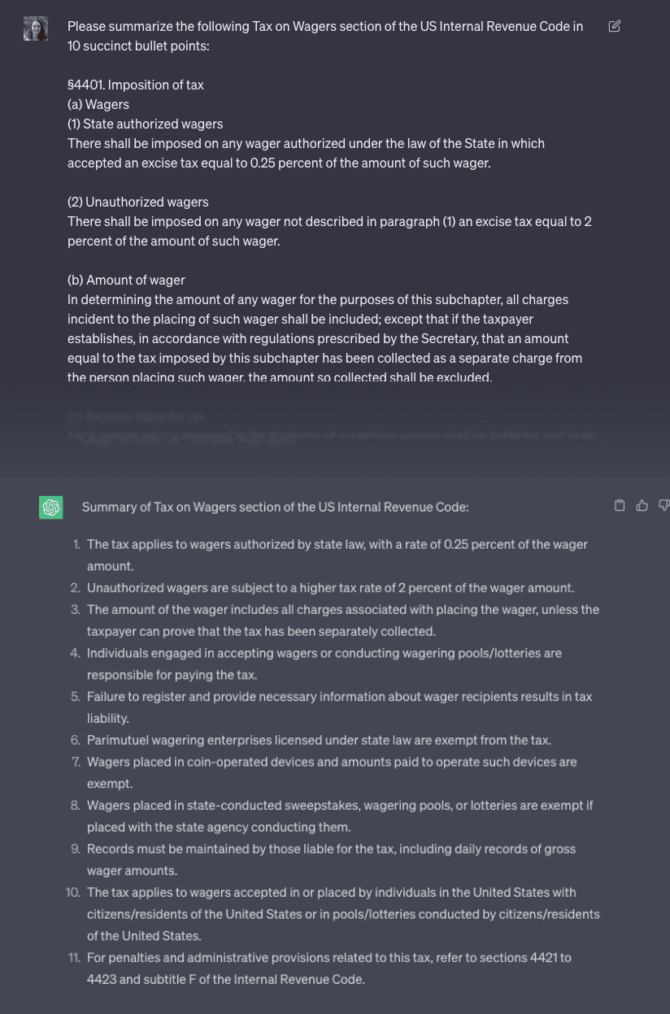Screen dimensions: 670x1014
Task: Click the "(1) State authorized wagers" subheading
Action: coord(145,124)
